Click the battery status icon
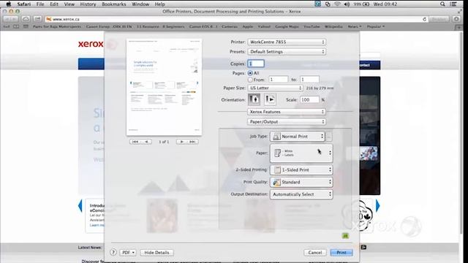The image size is (468, 263). point(366,4)
